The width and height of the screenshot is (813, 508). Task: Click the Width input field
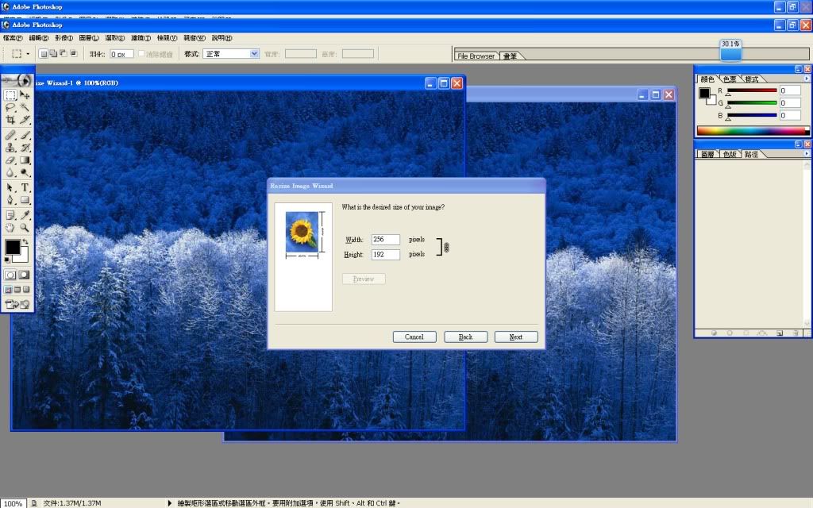point(385,240)
